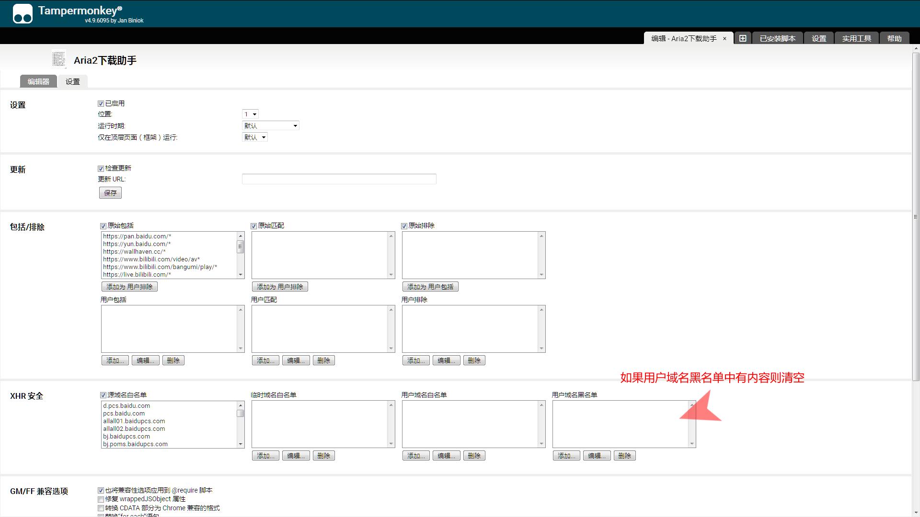Close the Aria2下载助手 edit tab
Screen dimensions: 920x517
724,39
